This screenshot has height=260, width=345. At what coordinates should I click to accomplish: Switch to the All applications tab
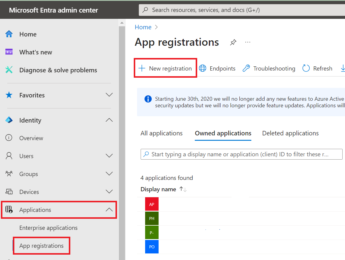coord(162,133)
